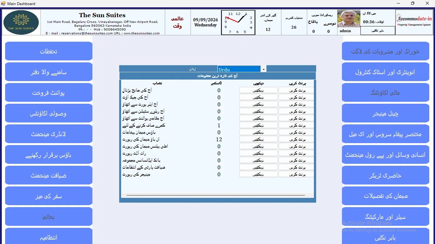The width and height of the screenshot is (435, 244).
Task: Open انسانی وسائل اور پے رول مینجمنٹ module
Action: click(386, 155)
